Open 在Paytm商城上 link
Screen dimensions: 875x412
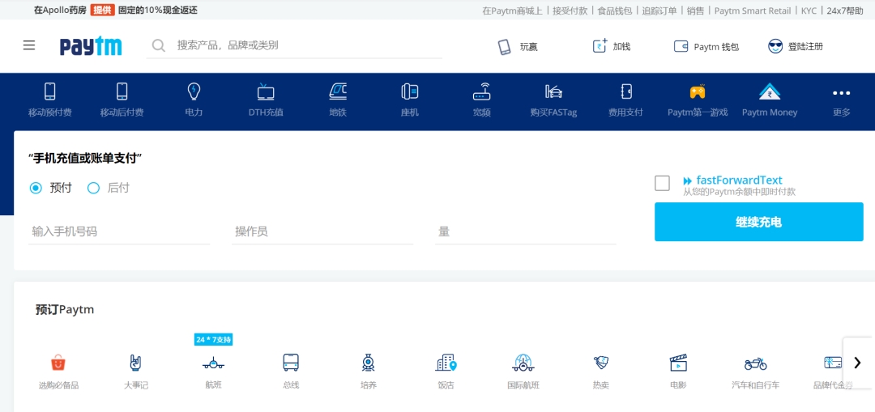point(512,10)
